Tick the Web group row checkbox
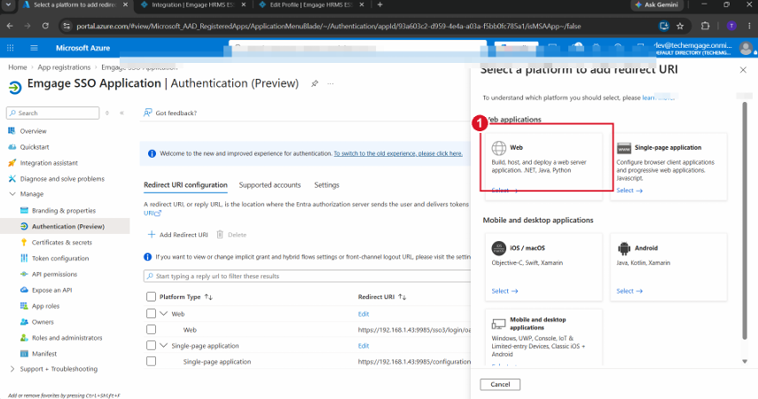The height and width of the screenshot is (399, 758). coord(151,313)
